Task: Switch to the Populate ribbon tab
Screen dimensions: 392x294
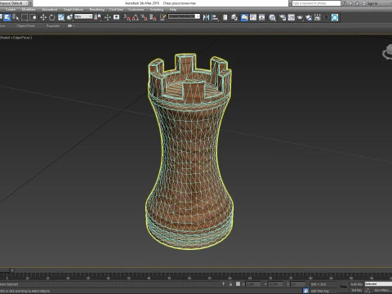Action: 53,26
